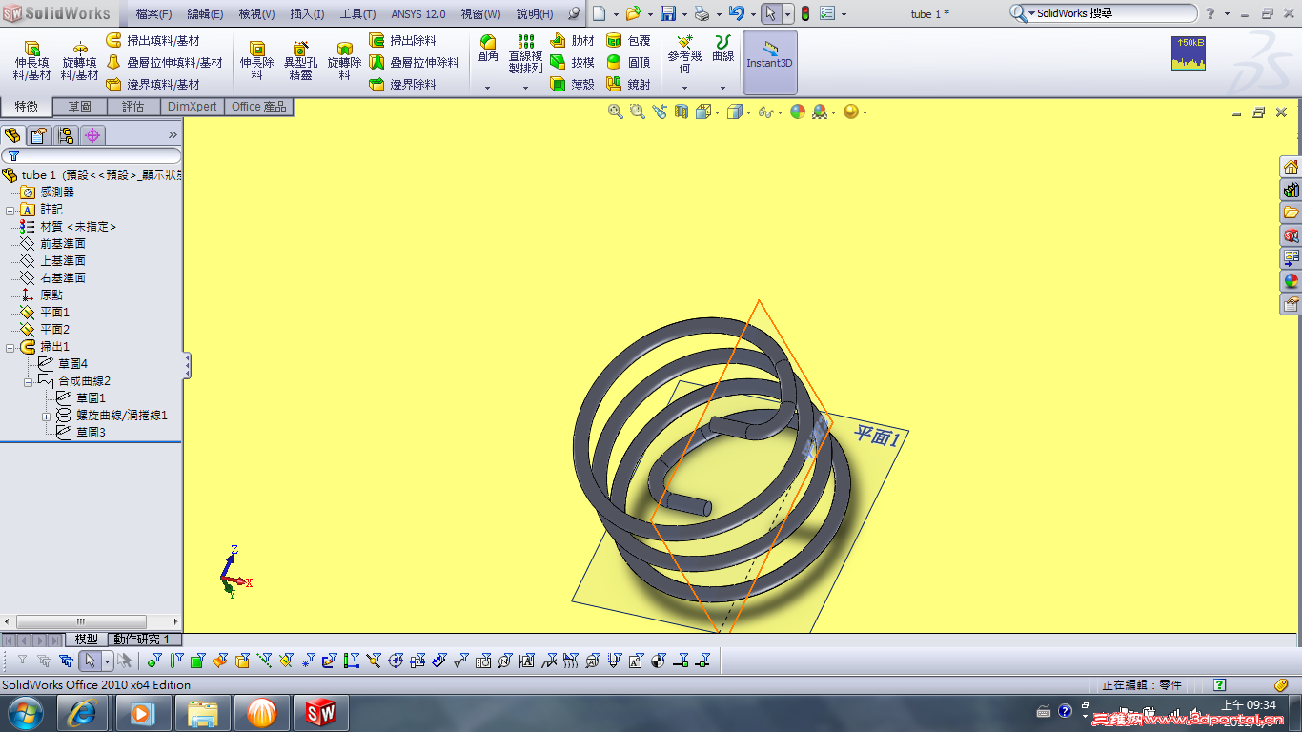
Task: Select 草圖4 sketch in feature tree
Action: click(72, 364)
